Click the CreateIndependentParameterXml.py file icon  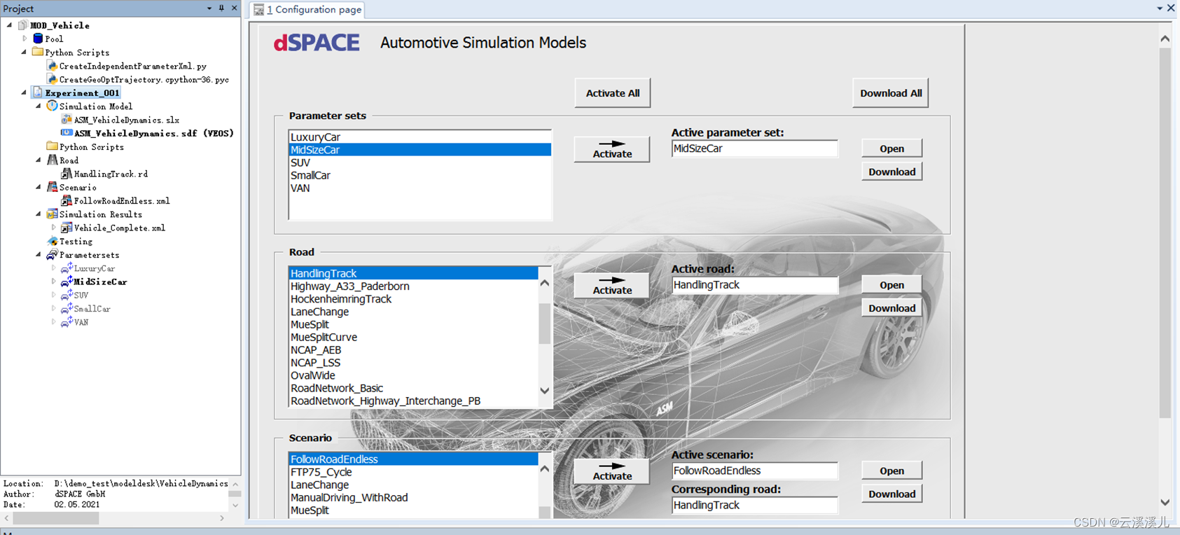[x=52, y=65]
